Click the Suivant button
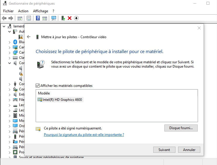The height and width of the screenshot is (165, 217). click(x=164, y=150)
